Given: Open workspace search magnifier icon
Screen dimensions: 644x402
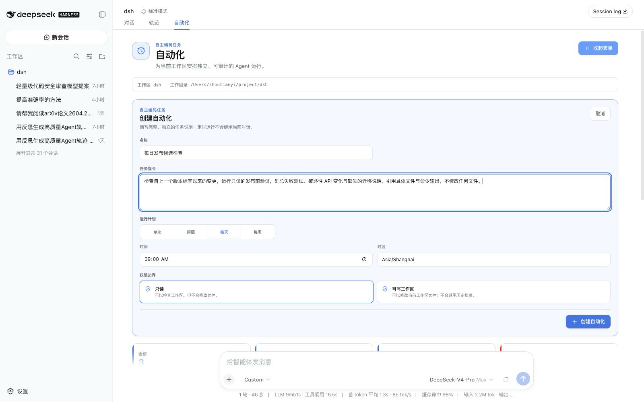Looking at the screenshot, I should coord(76,56).
